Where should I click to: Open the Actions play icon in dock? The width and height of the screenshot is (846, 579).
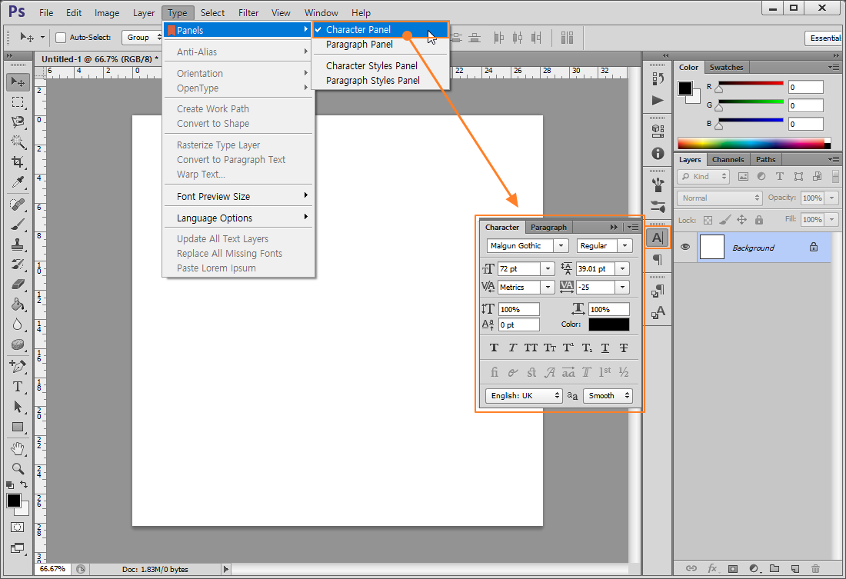(658, 101)
